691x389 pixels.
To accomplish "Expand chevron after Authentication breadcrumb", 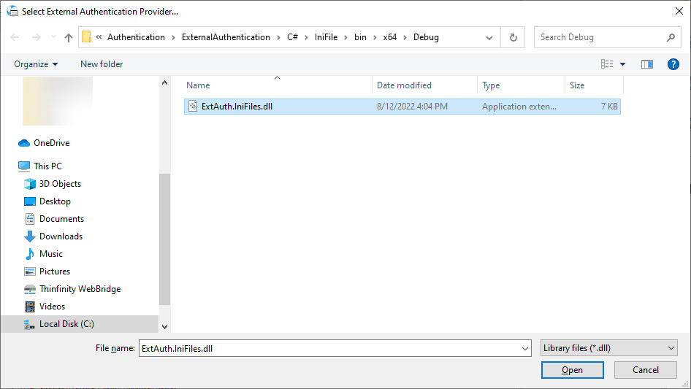I will pyautogui.click(x=173, y=37).
